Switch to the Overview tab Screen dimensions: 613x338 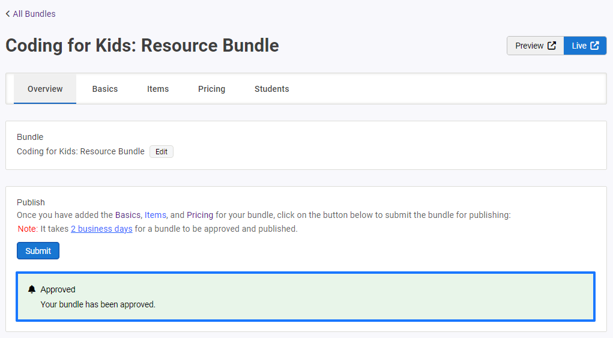coord(45,89)
